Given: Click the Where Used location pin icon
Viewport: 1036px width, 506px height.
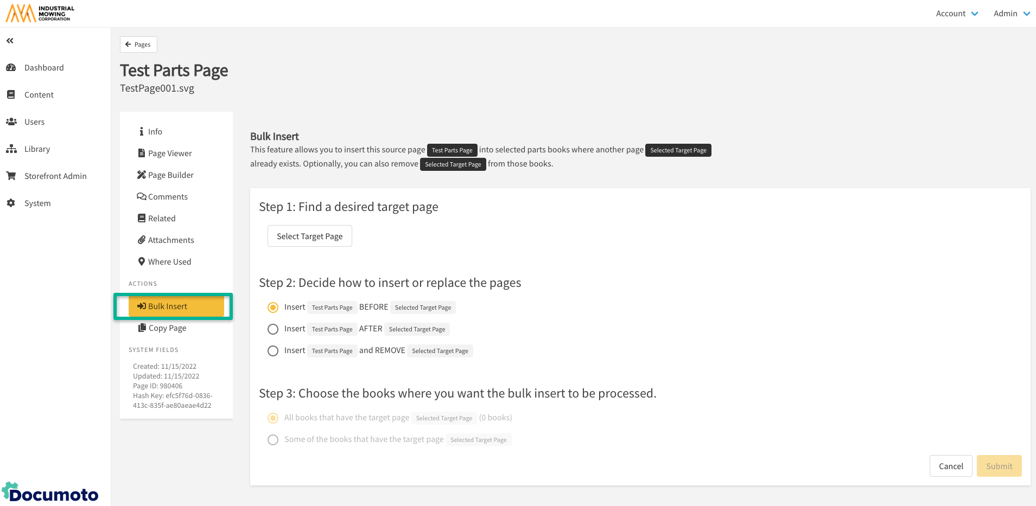Looking at the screenshot, I should (142, 261).
